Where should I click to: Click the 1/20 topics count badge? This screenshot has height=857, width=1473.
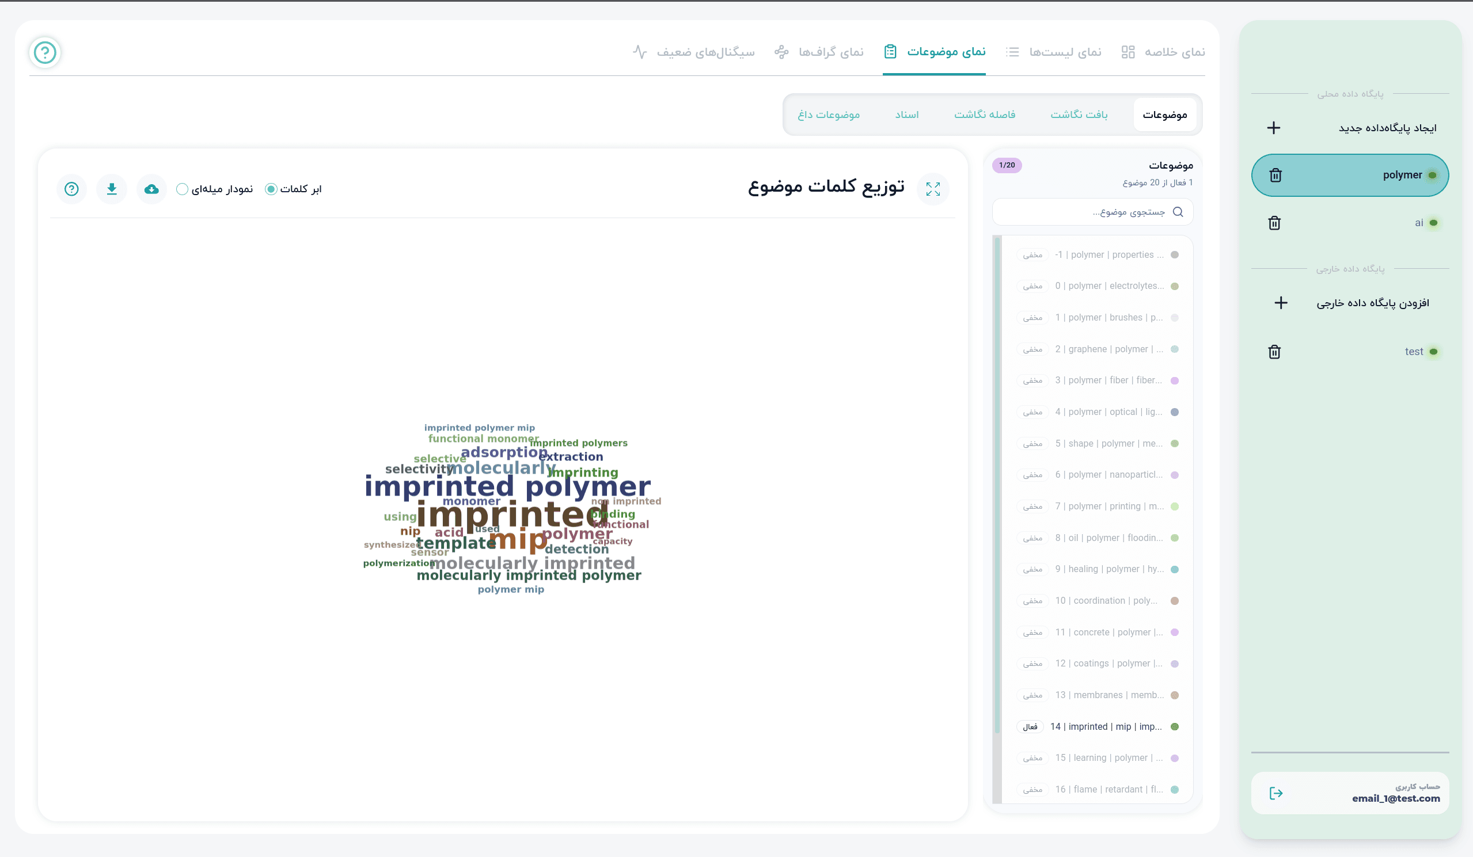(x=1007, y=165)
